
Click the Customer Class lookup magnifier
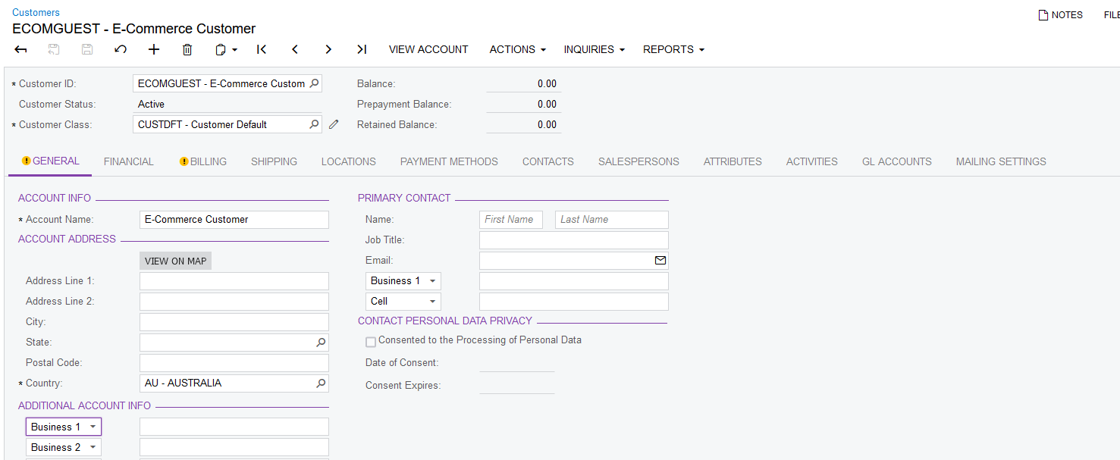point(315,124)
